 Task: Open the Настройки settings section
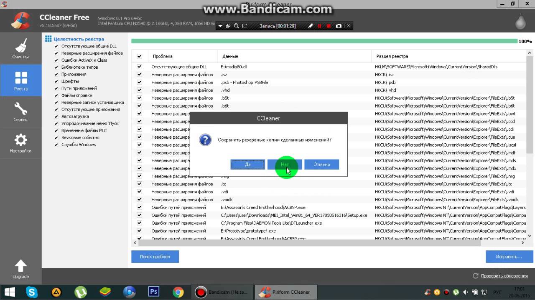pos(20,143)
